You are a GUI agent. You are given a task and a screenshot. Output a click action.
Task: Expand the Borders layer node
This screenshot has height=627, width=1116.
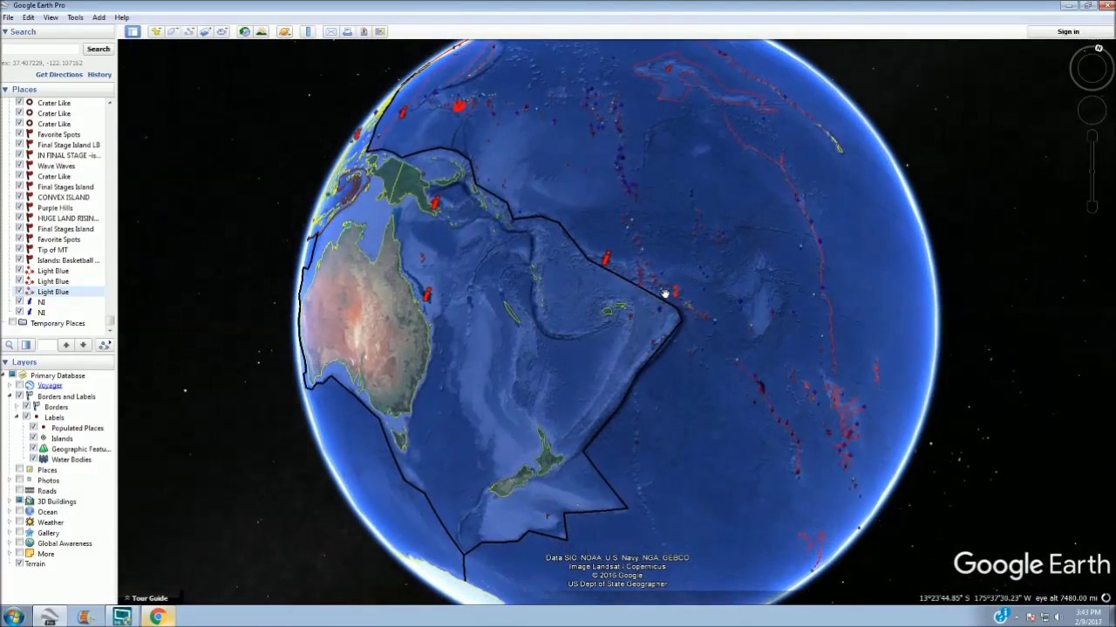(16, 407)
